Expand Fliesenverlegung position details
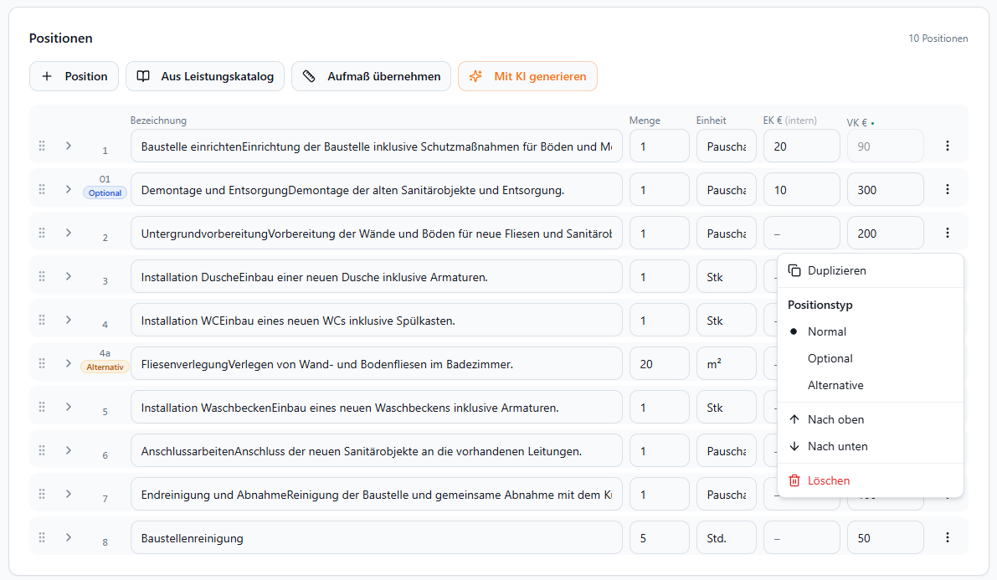The width and height of the screenshot is (997, 580). (x=68, y=363)
